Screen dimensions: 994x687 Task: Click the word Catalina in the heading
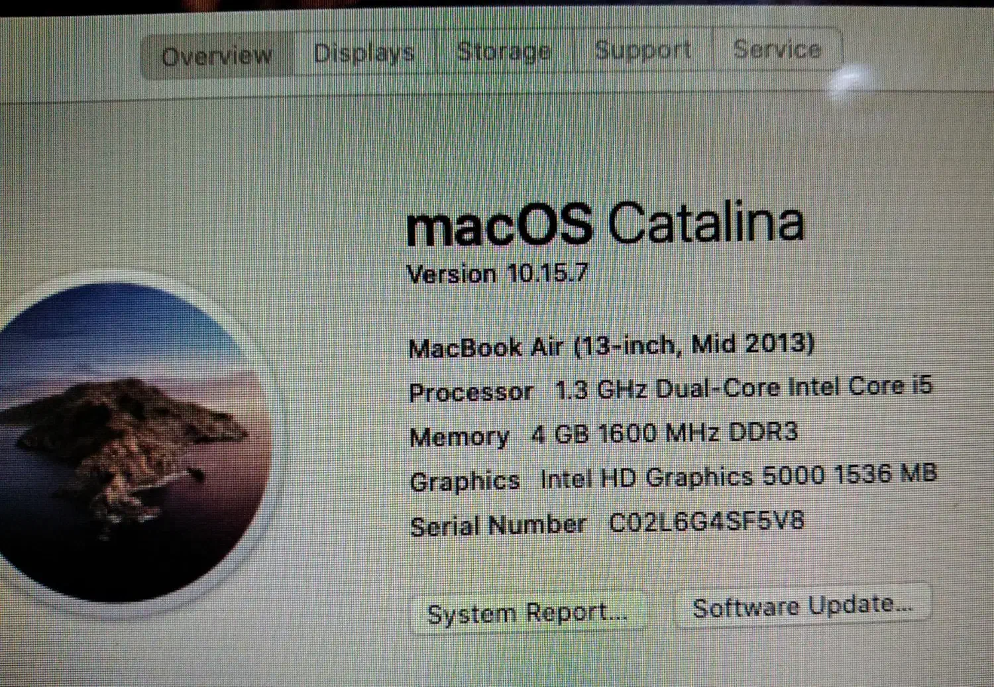(x=706, y=221)
